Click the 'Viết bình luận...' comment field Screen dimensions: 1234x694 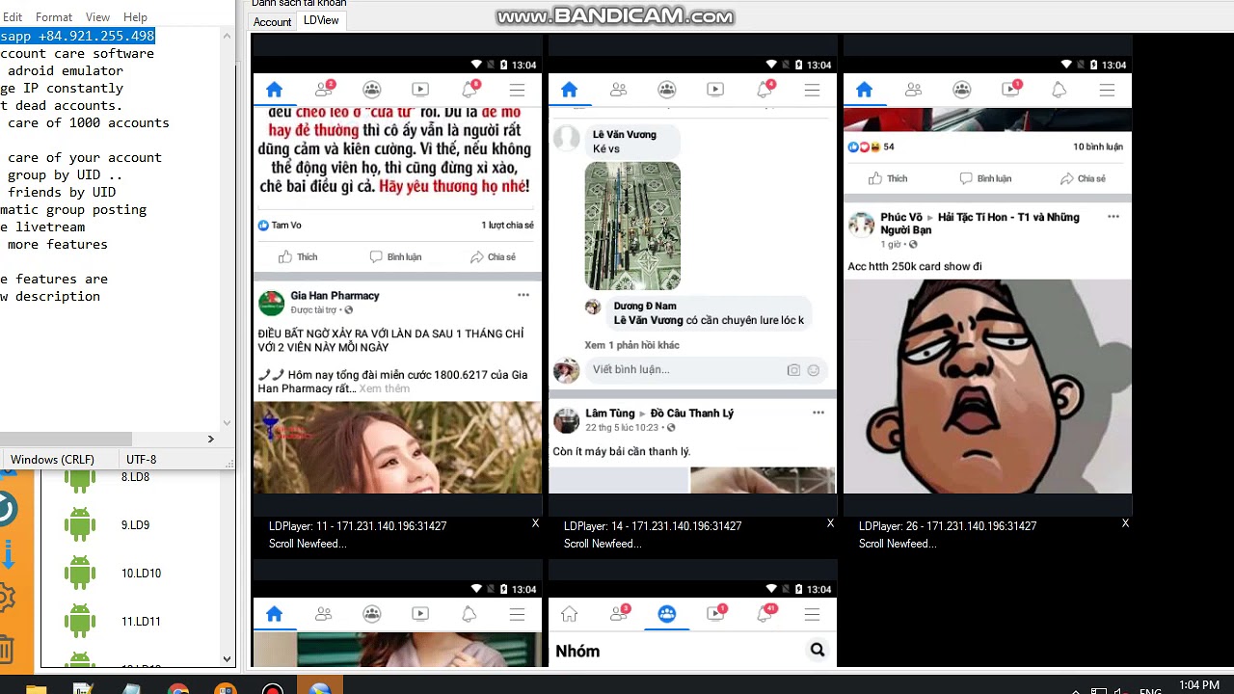pos(706,370)
